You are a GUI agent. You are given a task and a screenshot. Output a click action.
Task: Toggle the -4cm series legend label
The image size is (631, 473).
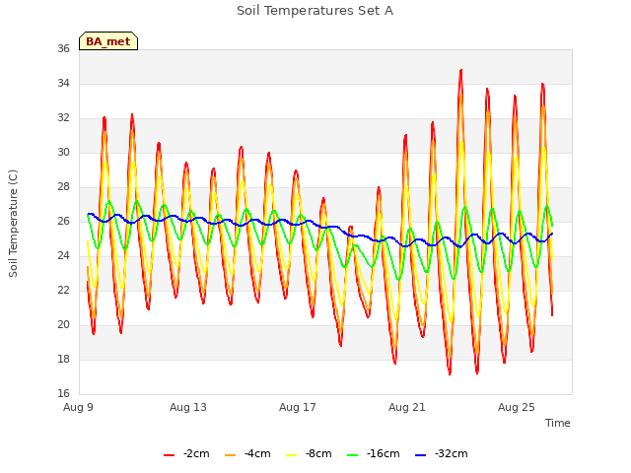click(x=257, y=453)
